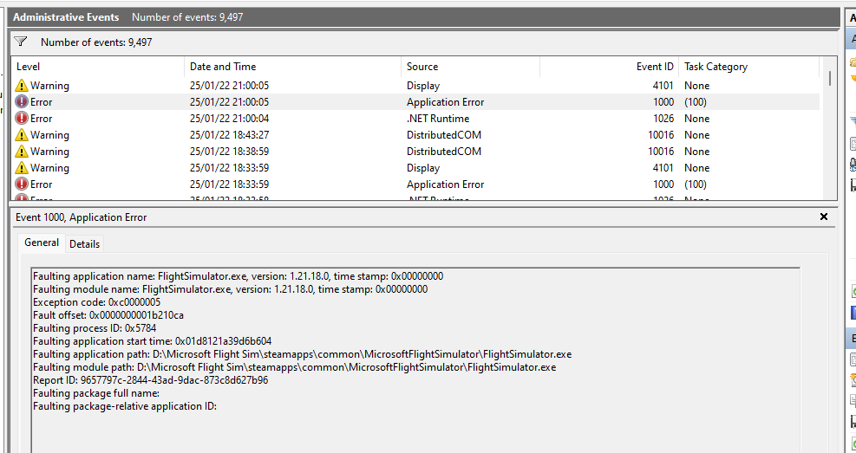This screenshot has width=856, height=453.
Task: Click 'Faulting package-relative application ID' line
Action: click(125, 406)
